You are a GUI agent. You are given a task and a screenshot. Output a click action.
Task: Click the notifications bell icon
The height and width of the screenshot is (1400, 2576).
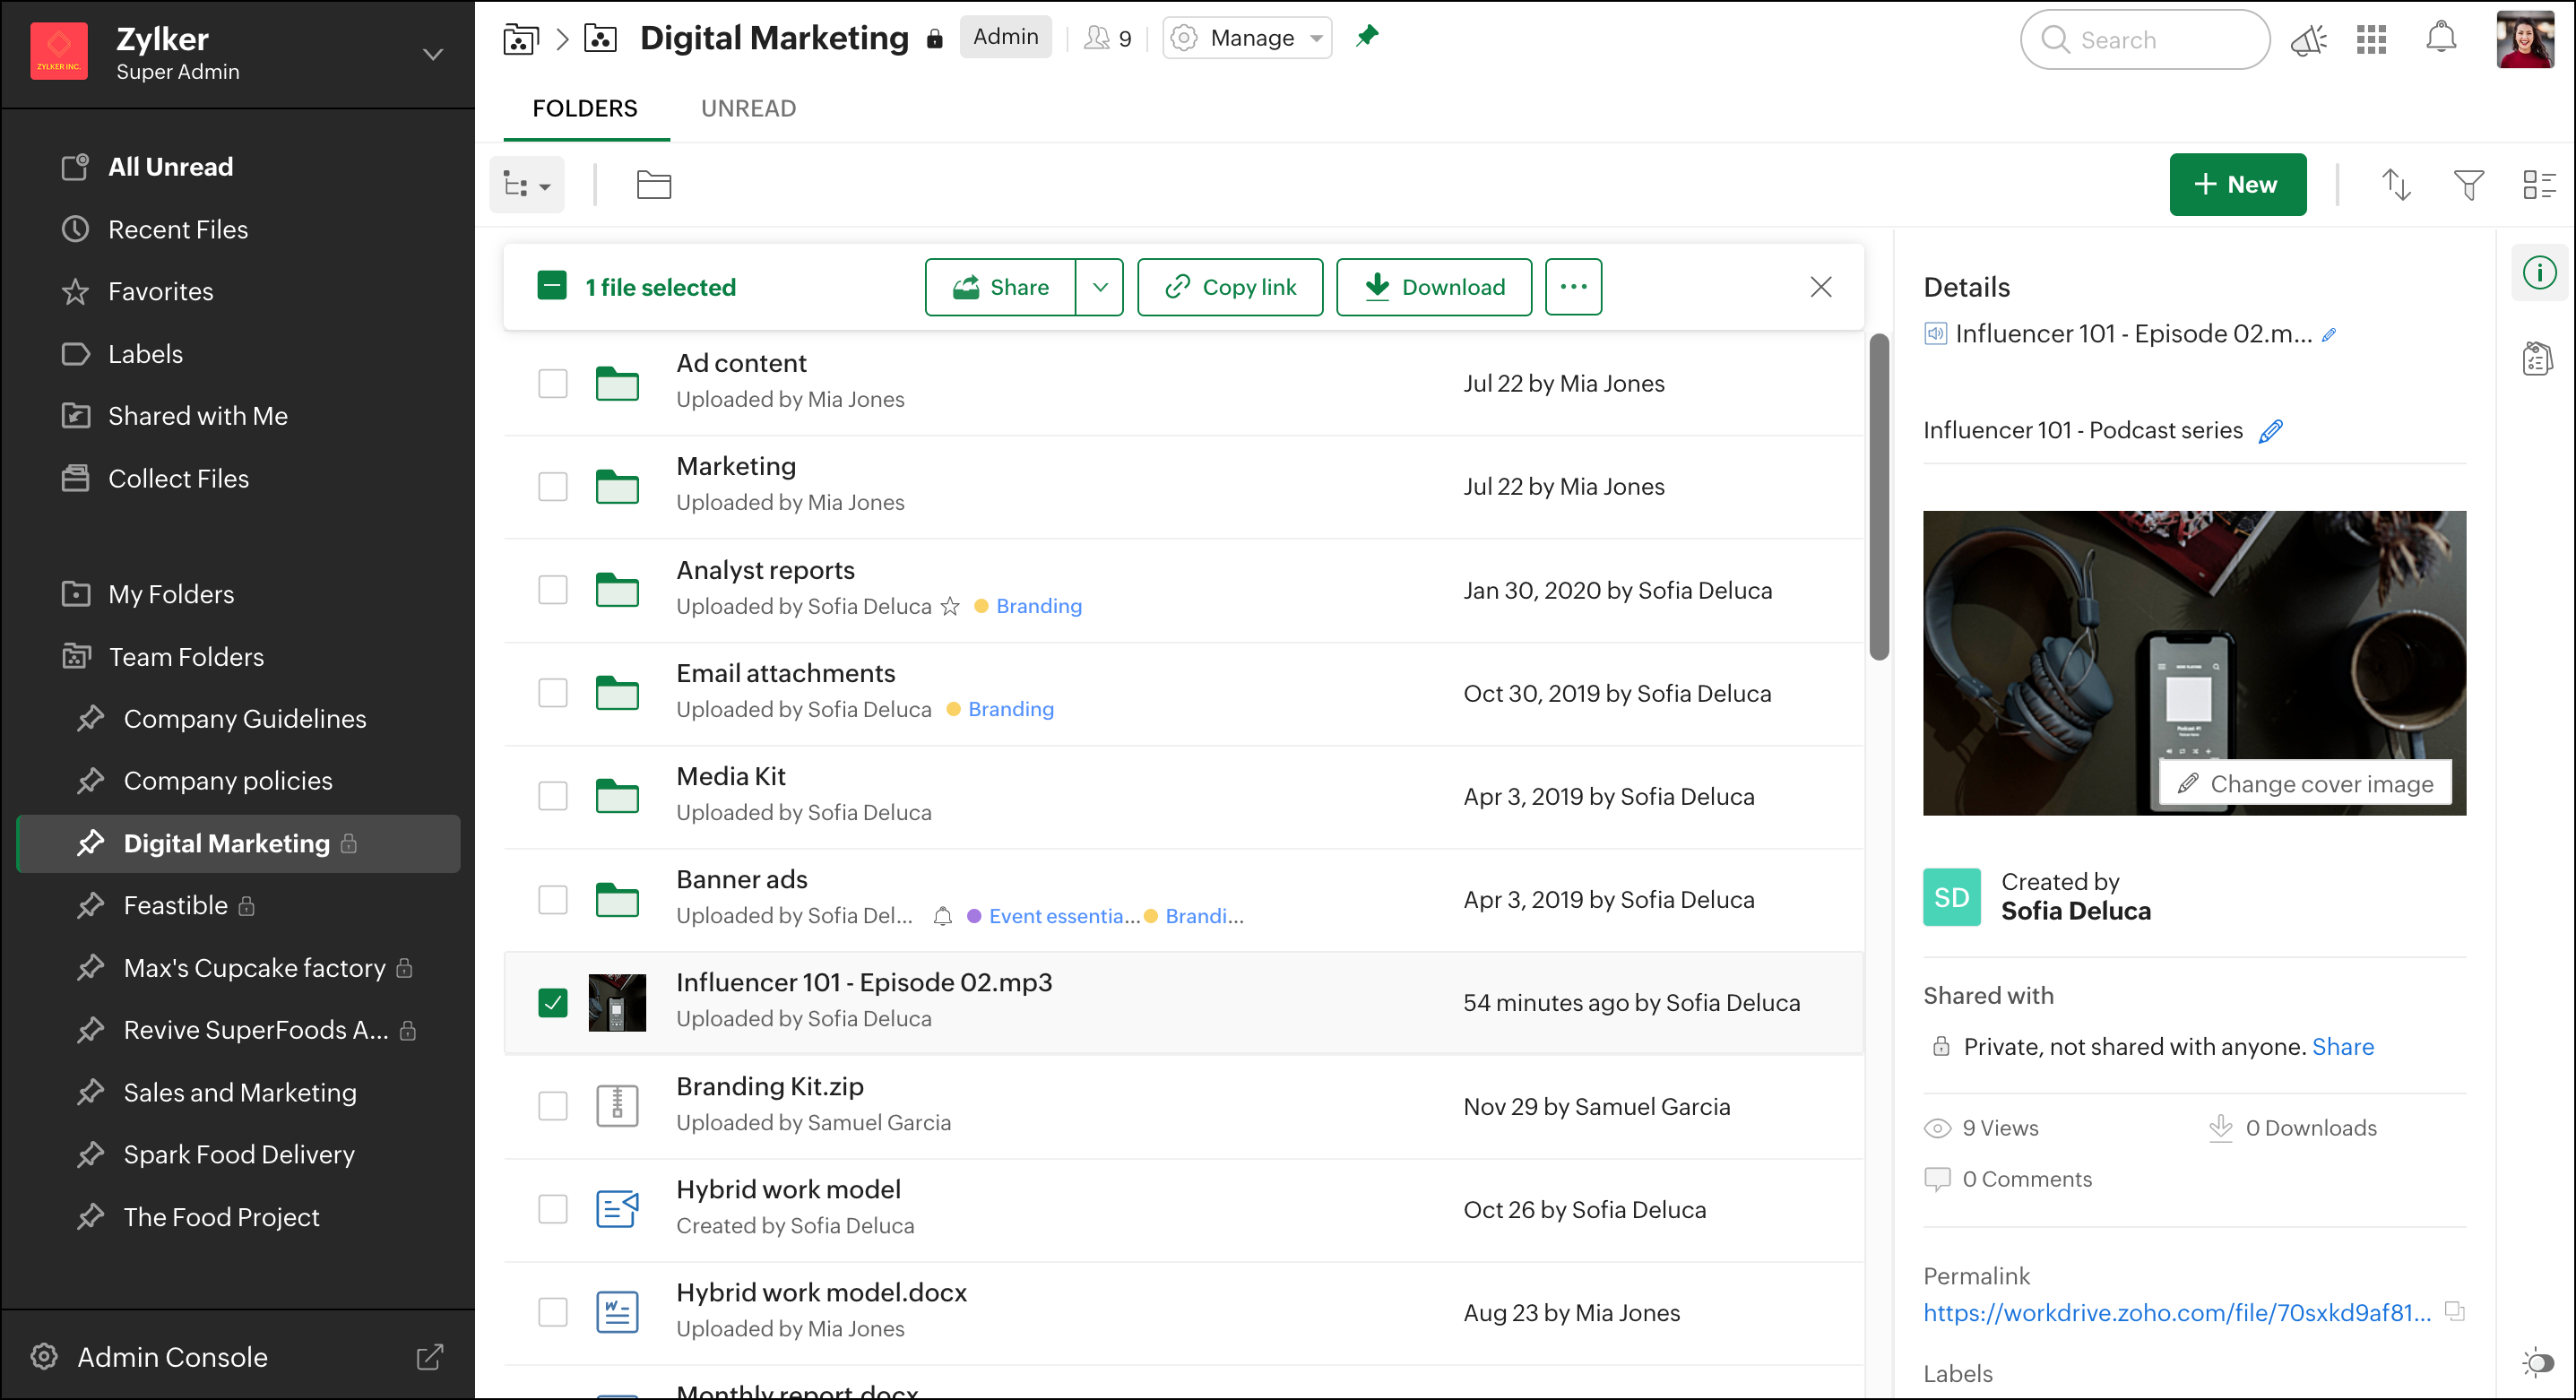pyautogui.click(x=2441, y=39)
